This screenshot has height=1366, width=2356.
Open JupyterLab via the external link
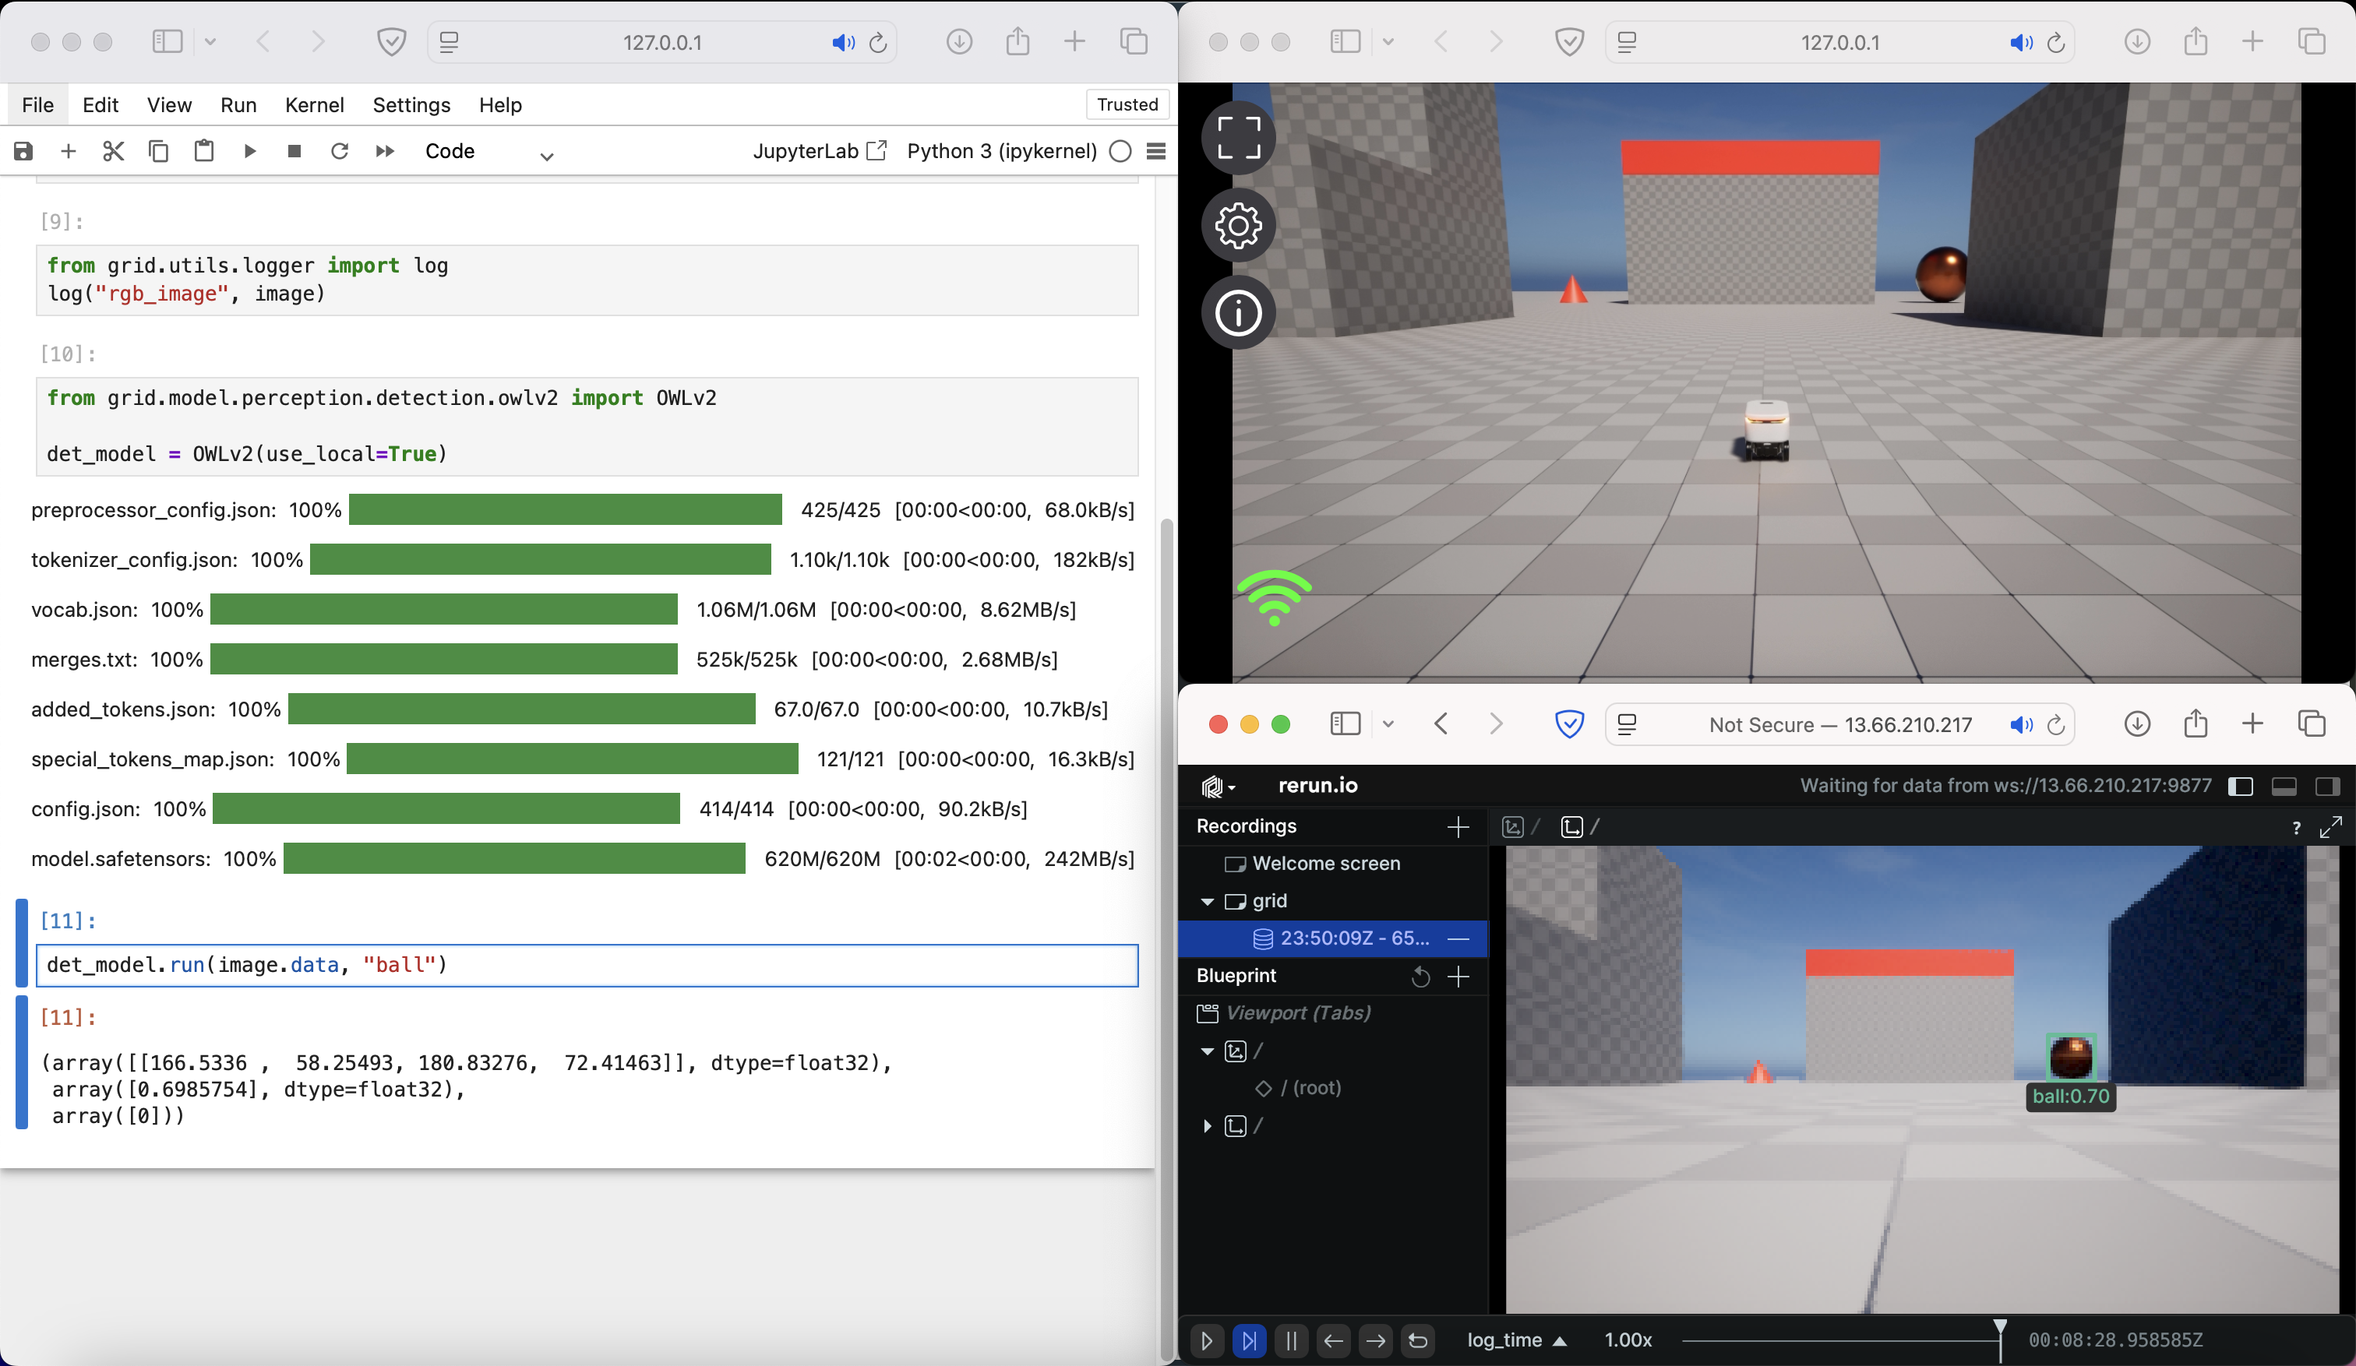coord(876,150)
